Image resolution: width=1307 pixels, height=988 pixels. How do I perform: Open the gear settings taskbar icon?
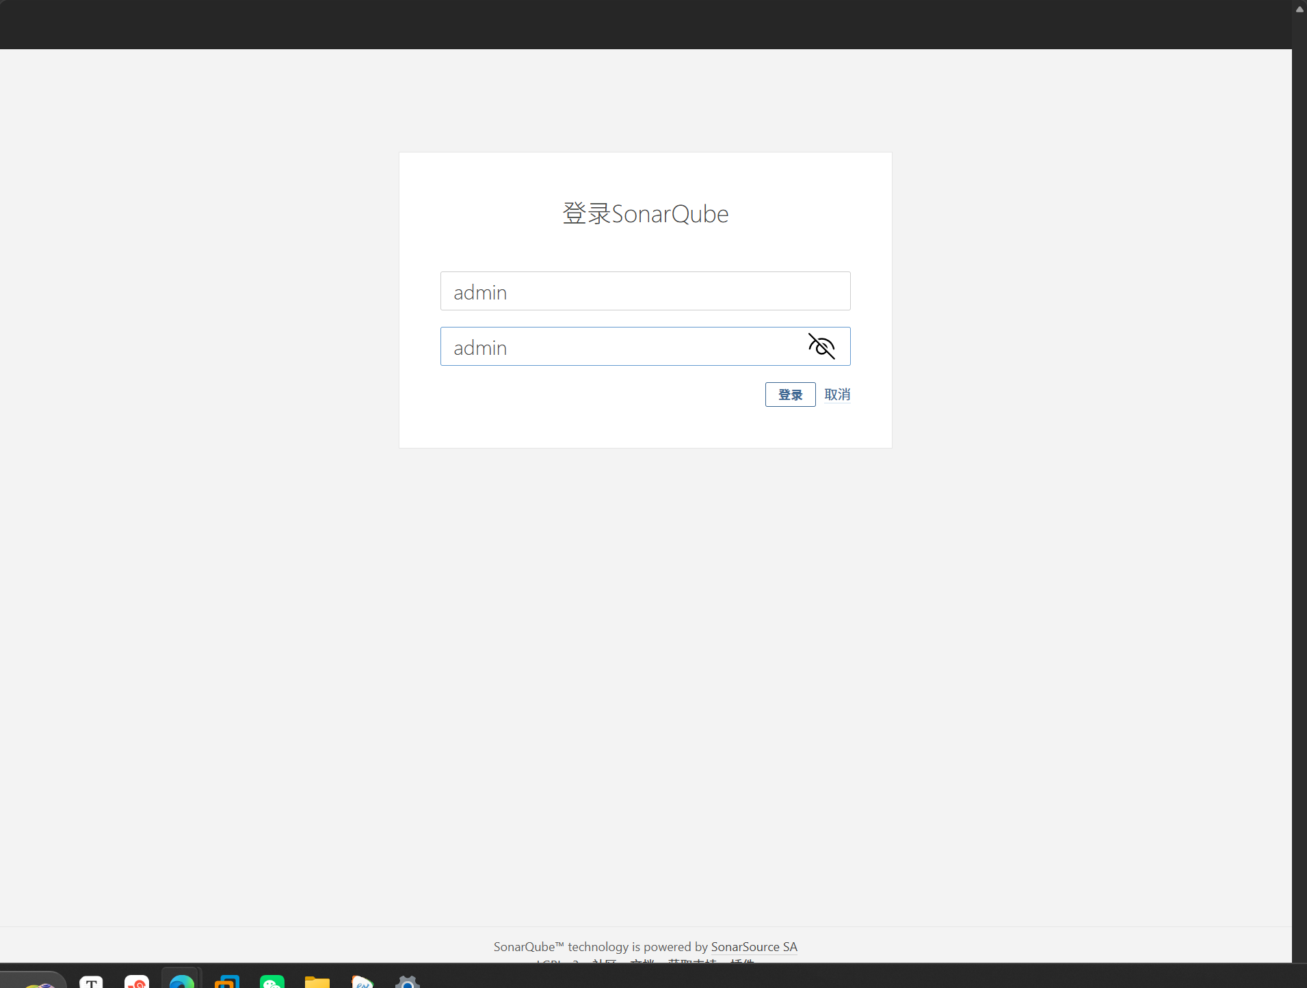tap(408, 981)
